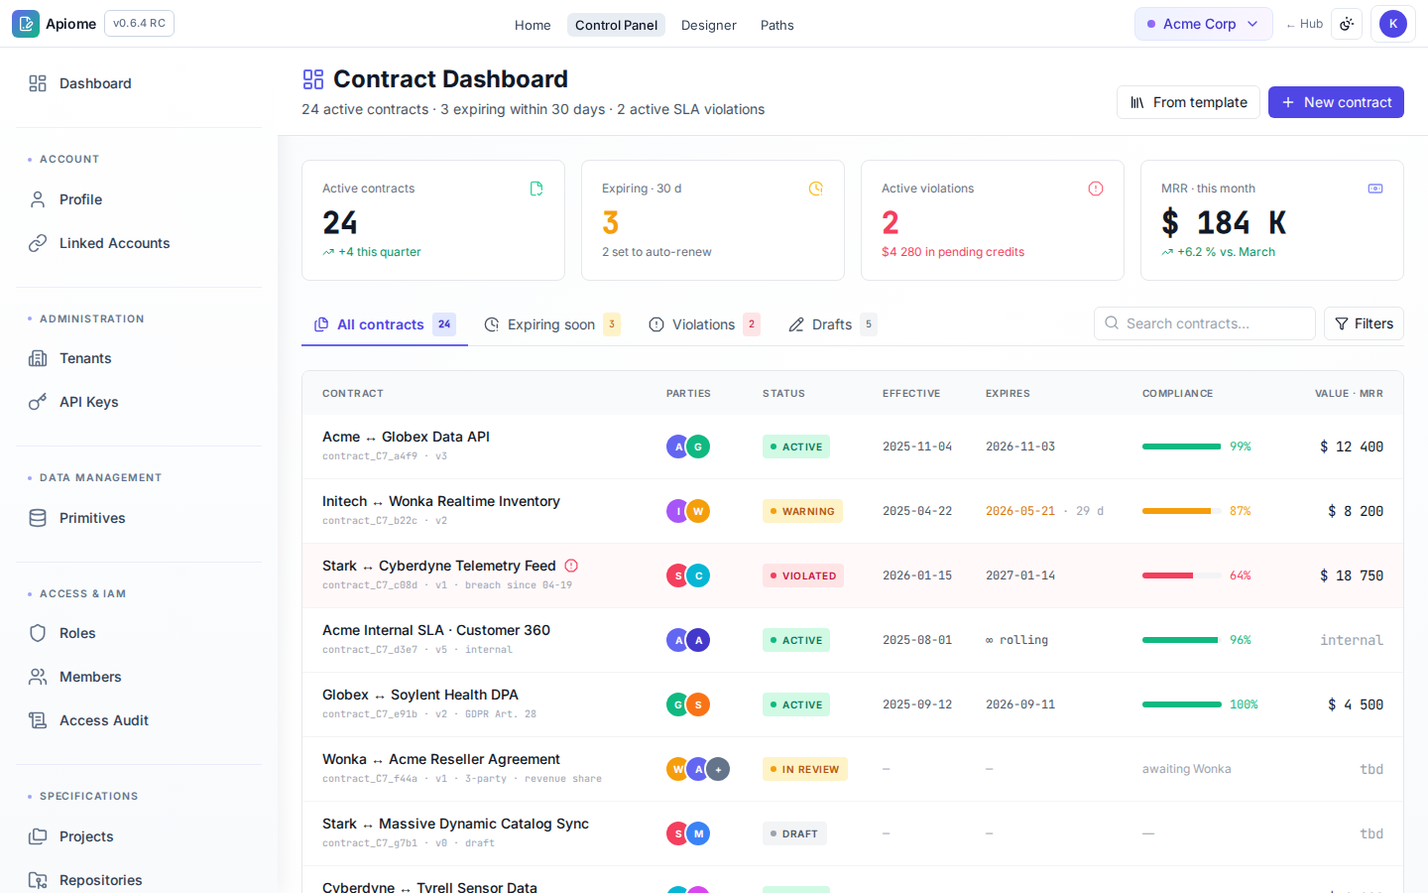This screenshot has width=1428, height=893.
Task: Open Access Audit
Action: coord(139,720)
